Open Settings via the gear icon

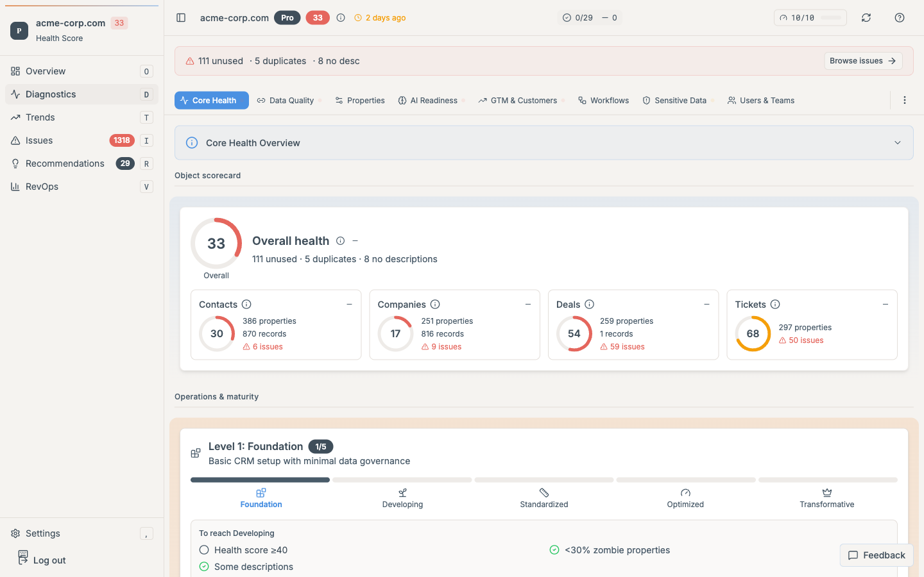point(14,533)
